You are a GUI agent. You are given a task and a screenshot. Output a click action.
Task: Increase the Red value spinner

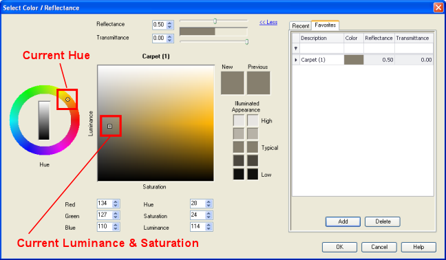[116, 202]
